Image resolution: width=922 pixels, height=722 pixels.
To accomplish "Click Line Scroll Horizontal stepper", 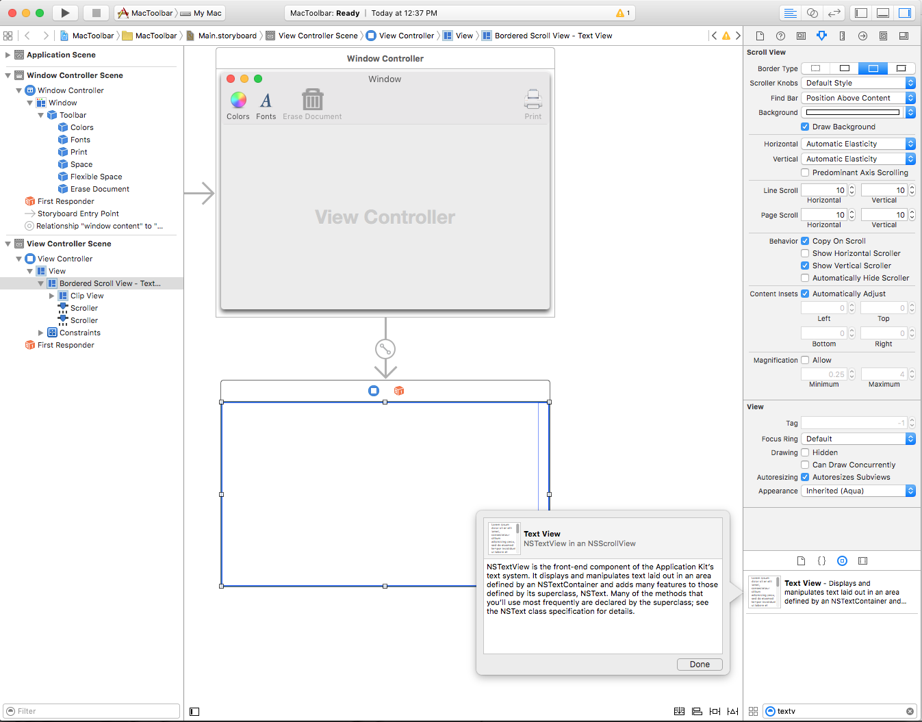I will pos(851,190).
